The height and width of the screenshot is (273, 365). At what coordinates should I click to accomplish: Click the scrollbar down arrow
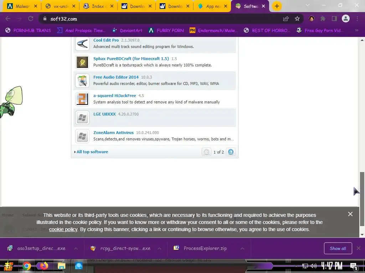tap(362, 235)
